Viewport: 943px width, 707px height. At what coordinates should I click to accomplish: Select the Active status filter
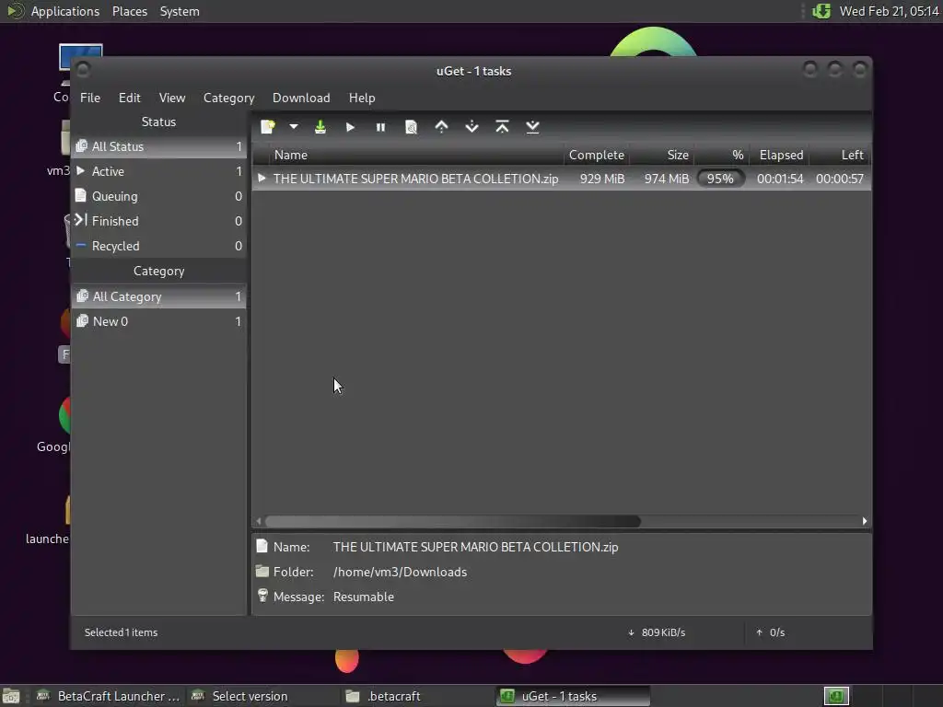159,171
